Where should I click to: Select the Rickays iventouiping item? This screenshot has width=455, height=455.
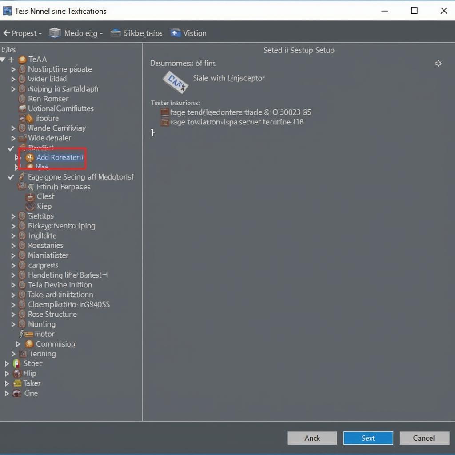pyautogui.click(x=61, y=226)
